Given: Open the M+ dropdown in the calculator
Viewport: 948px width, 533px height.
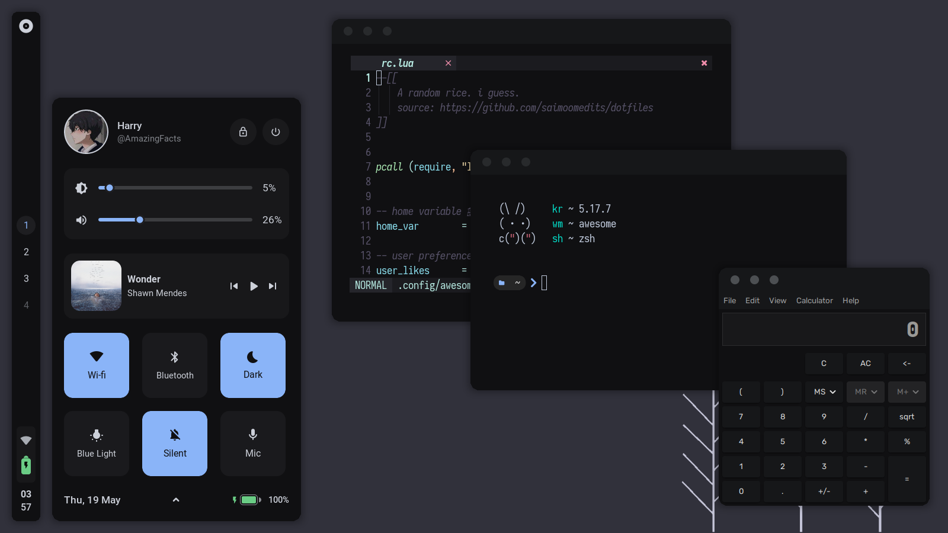Looking at the screenshot, I should tap(907, 391).
